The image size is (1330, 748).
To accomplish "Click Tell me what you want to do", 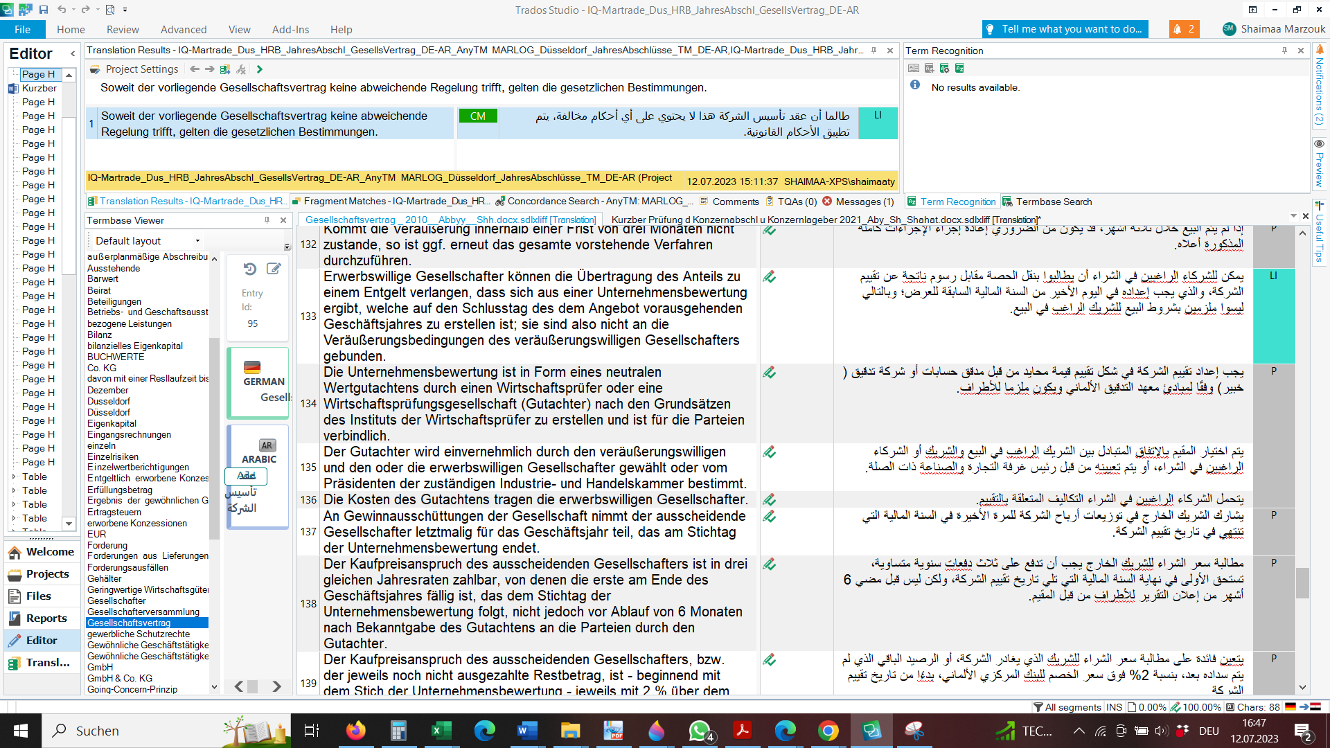I will click(x=1065, y=29).
